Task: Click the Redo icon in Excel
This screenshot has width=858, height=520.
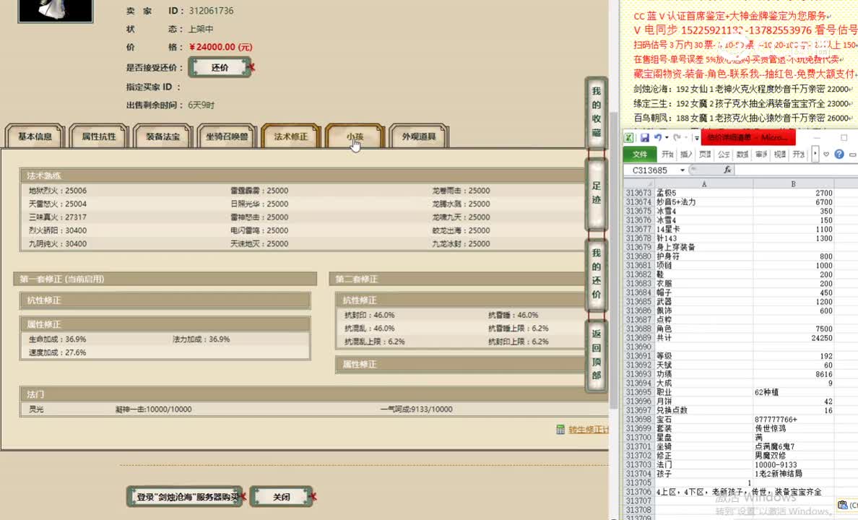Action: point(676,137)
